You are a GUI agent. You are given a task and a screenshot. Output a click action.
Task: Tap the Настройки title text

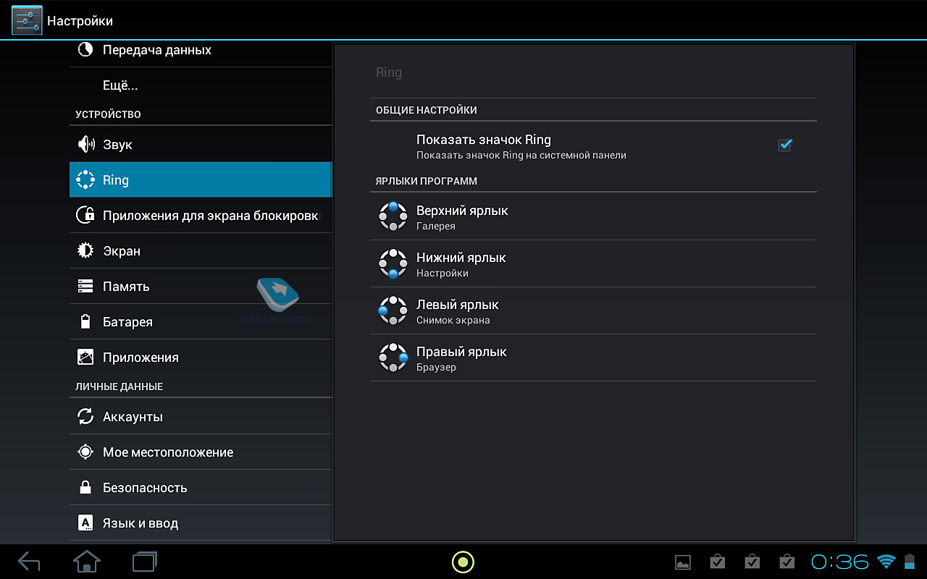(80, 21)
